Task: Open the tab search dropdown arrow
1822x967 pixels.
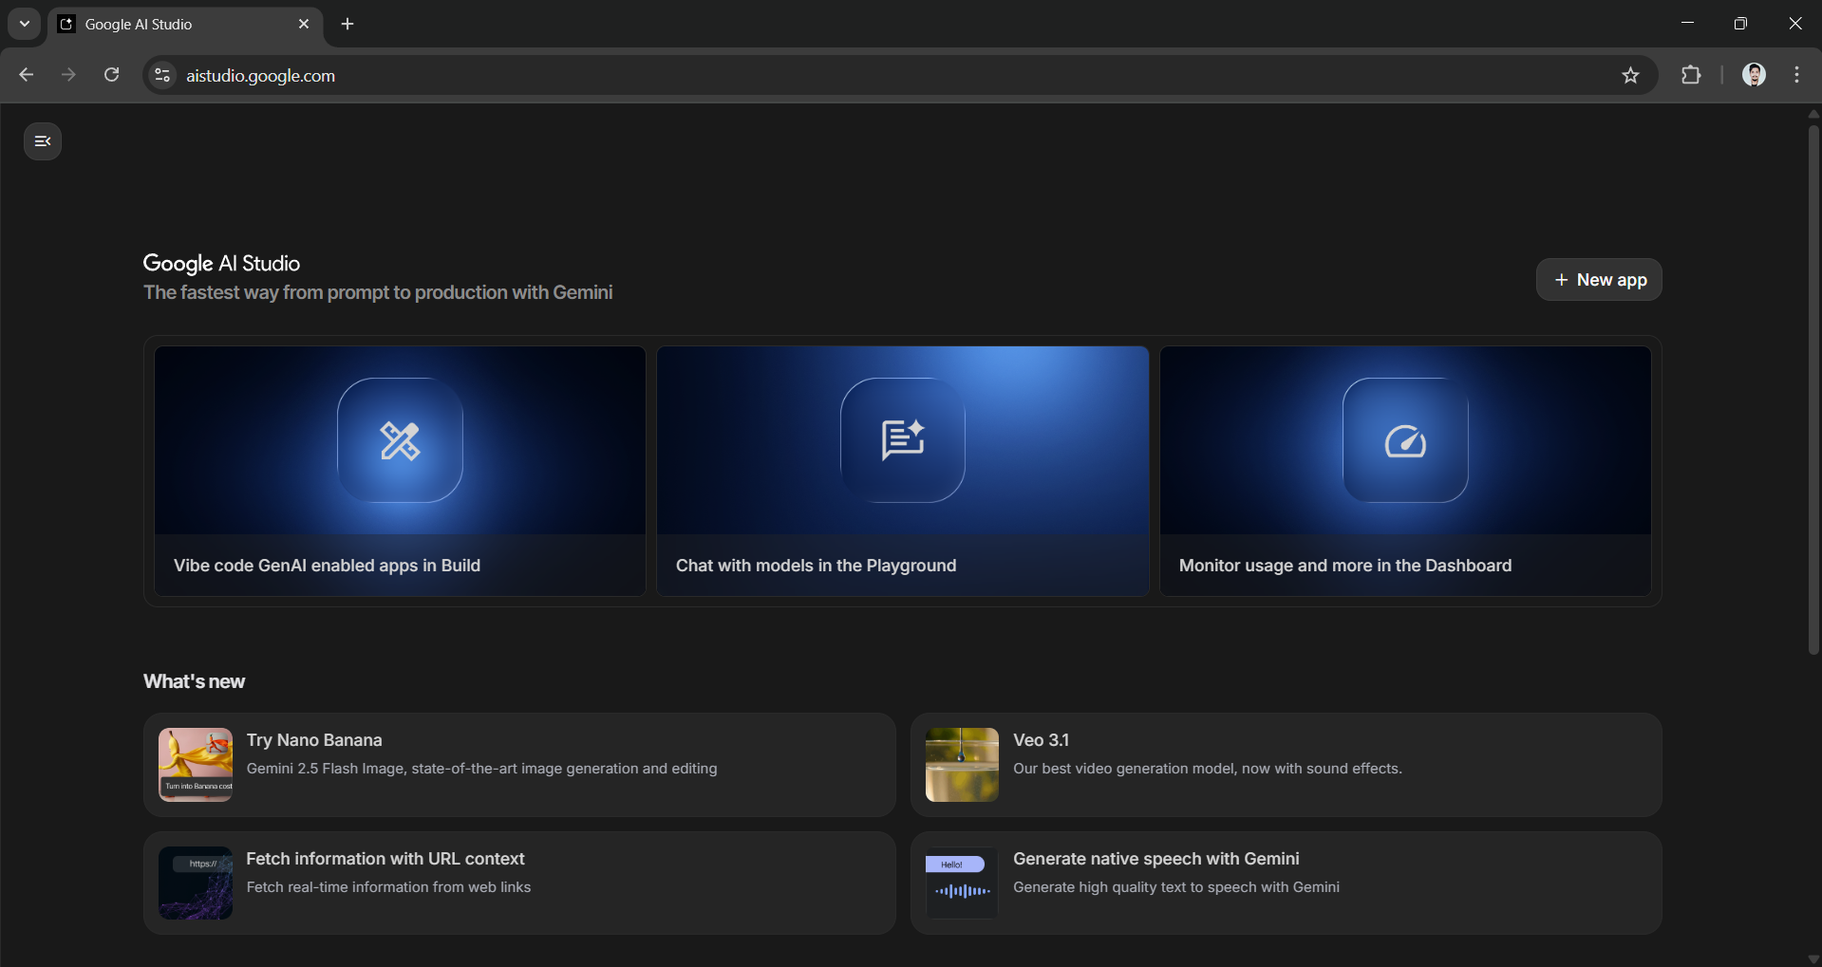Action: [25, 24]
